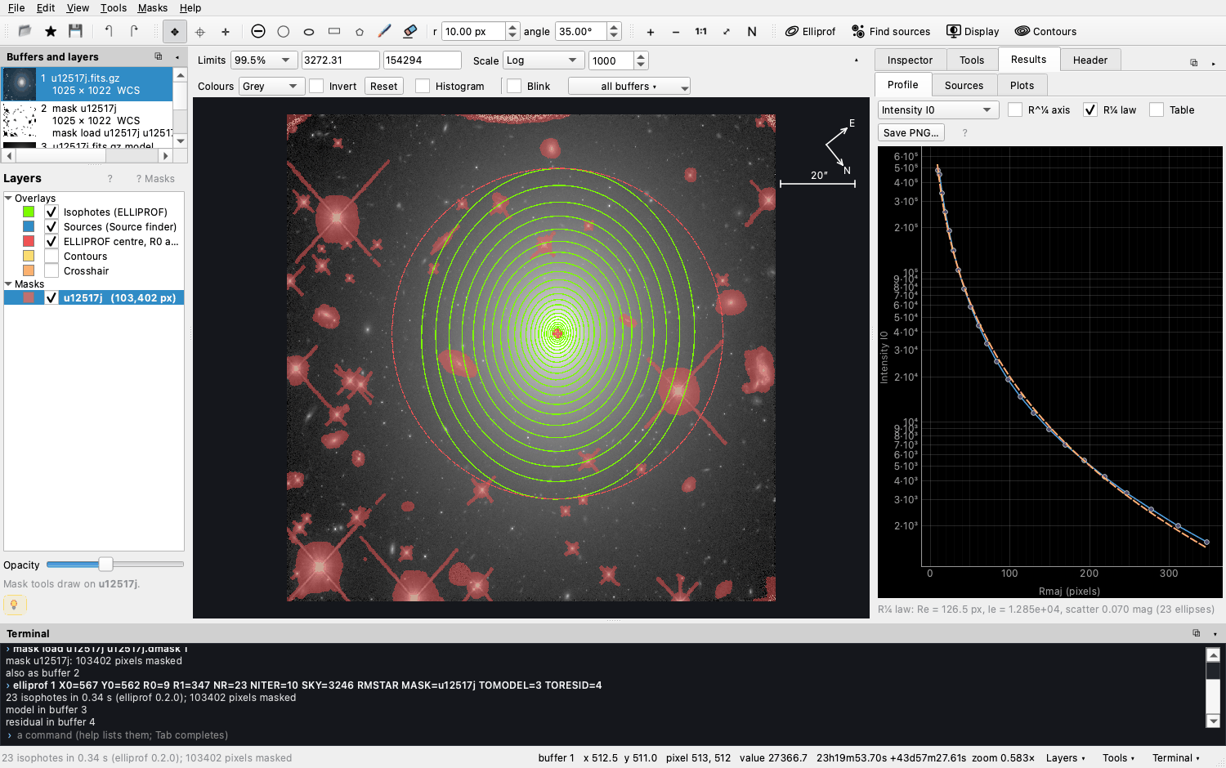Switch to the Header tab
Image resolution: width=1226 pixels, height=768 pixels.
(1090, 60)
